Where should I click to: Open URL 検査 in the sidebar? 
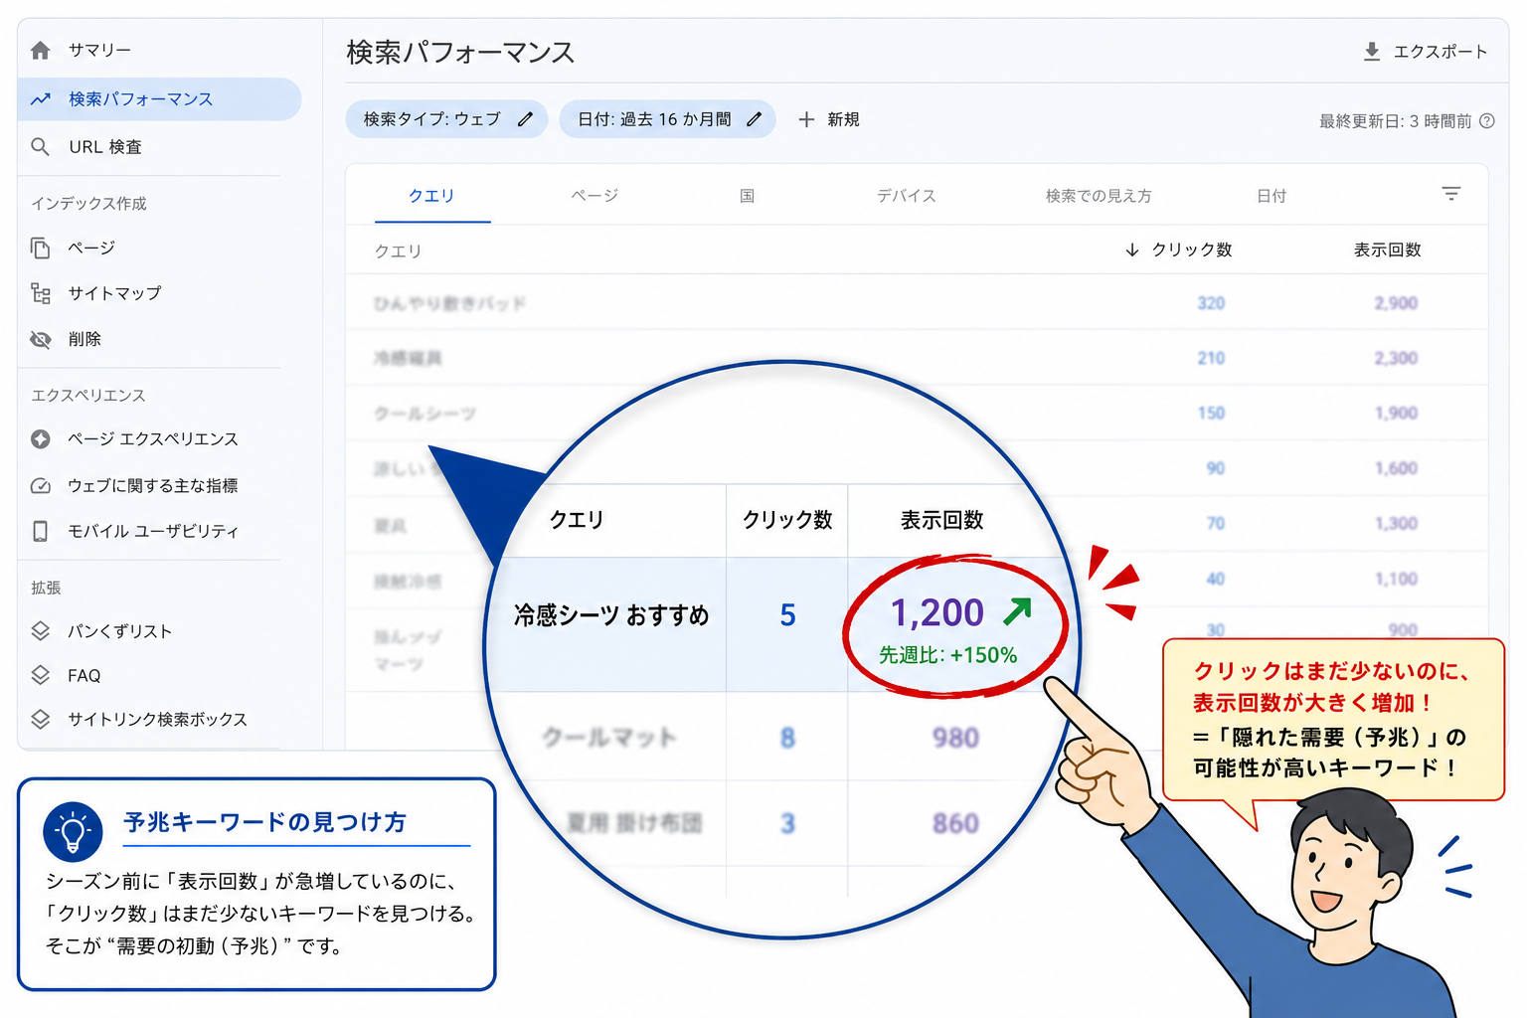tap(105, 147)
